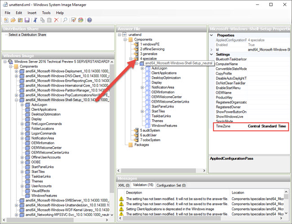Click the Find magnifier toolbar icon
The image size is (292, 224).
65,20
